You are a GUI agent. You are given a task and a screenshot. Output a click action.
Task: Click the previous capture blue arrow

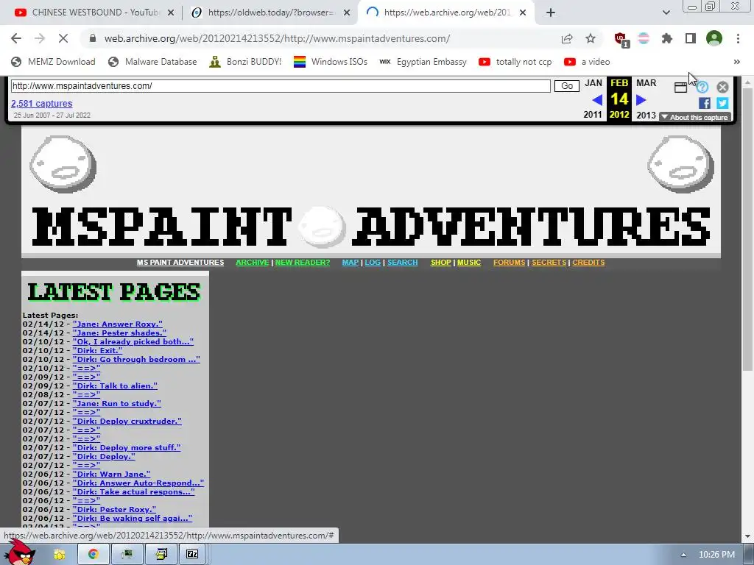(x=596, y=100)
